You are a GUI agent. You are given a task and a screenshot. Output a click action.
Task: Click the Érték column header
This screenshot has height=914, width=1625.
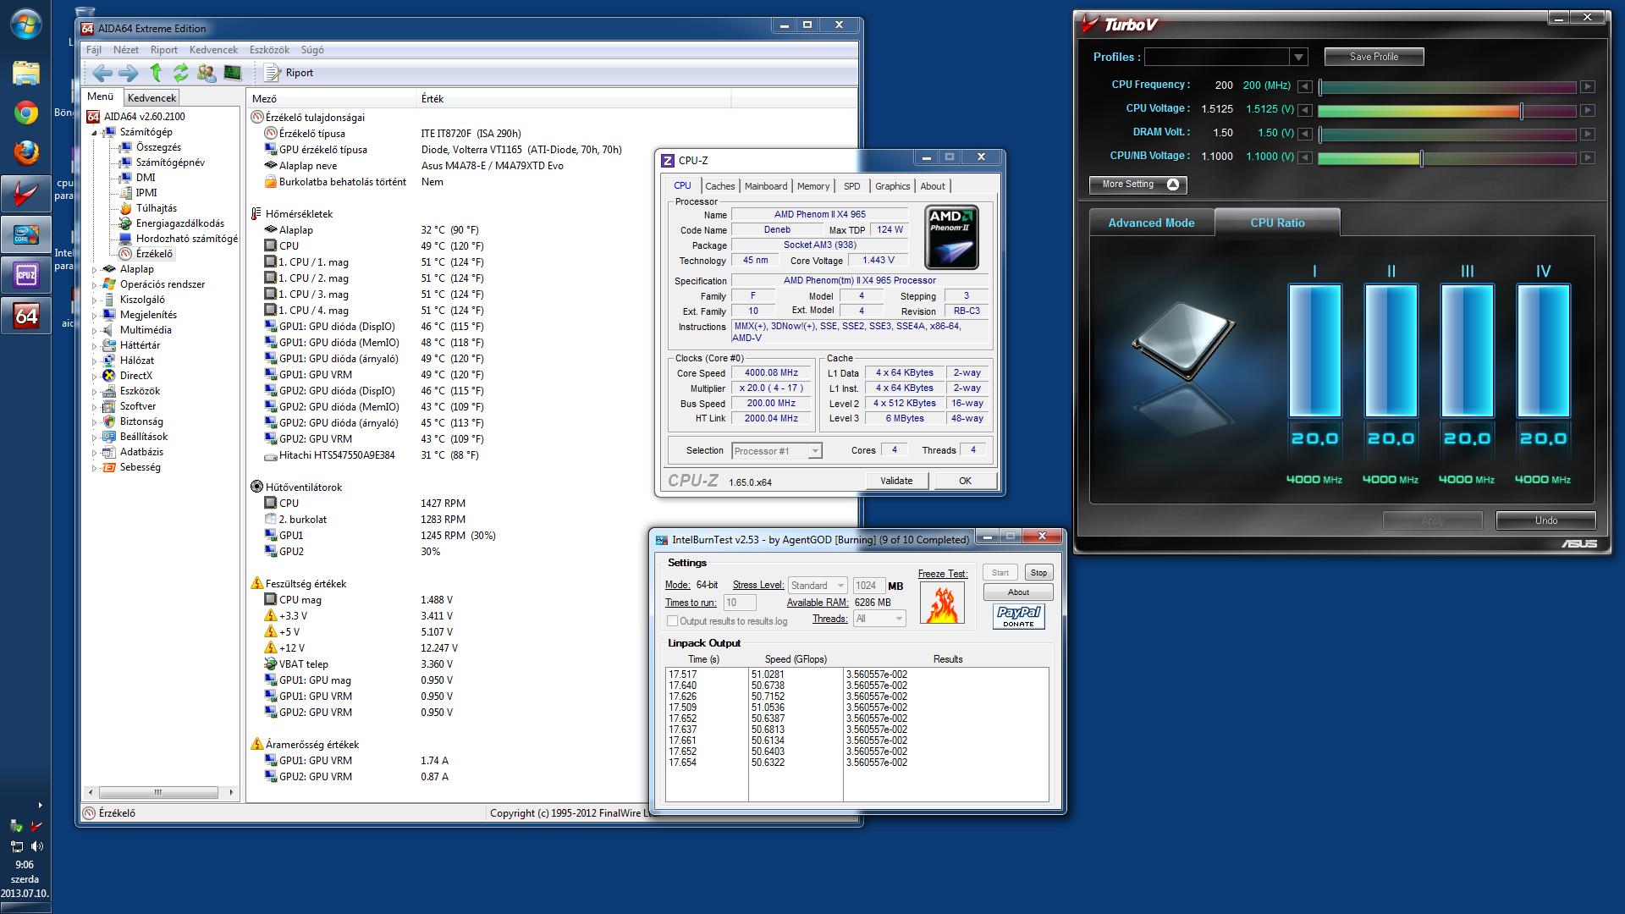(573, 99)
